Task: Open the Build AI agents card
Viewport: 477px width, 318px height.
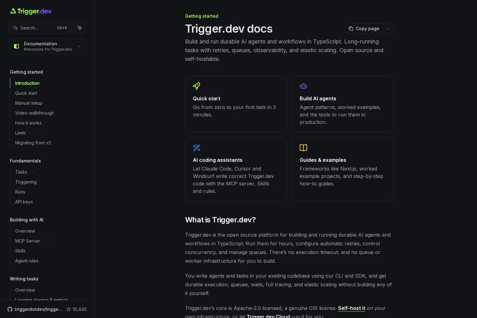Action: coord(343,104)
